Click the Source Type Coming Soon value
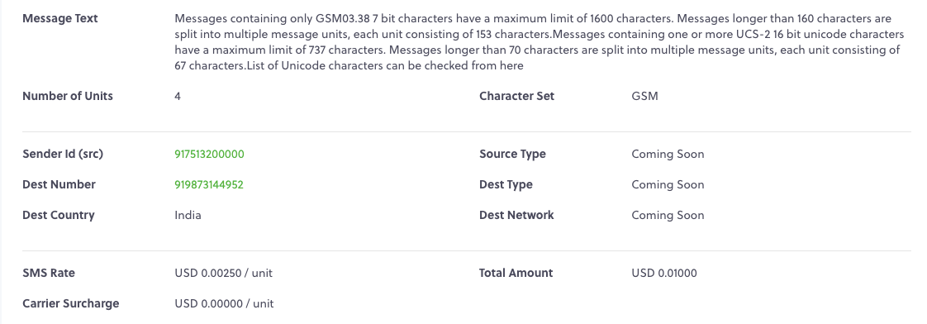 [668, 155]
